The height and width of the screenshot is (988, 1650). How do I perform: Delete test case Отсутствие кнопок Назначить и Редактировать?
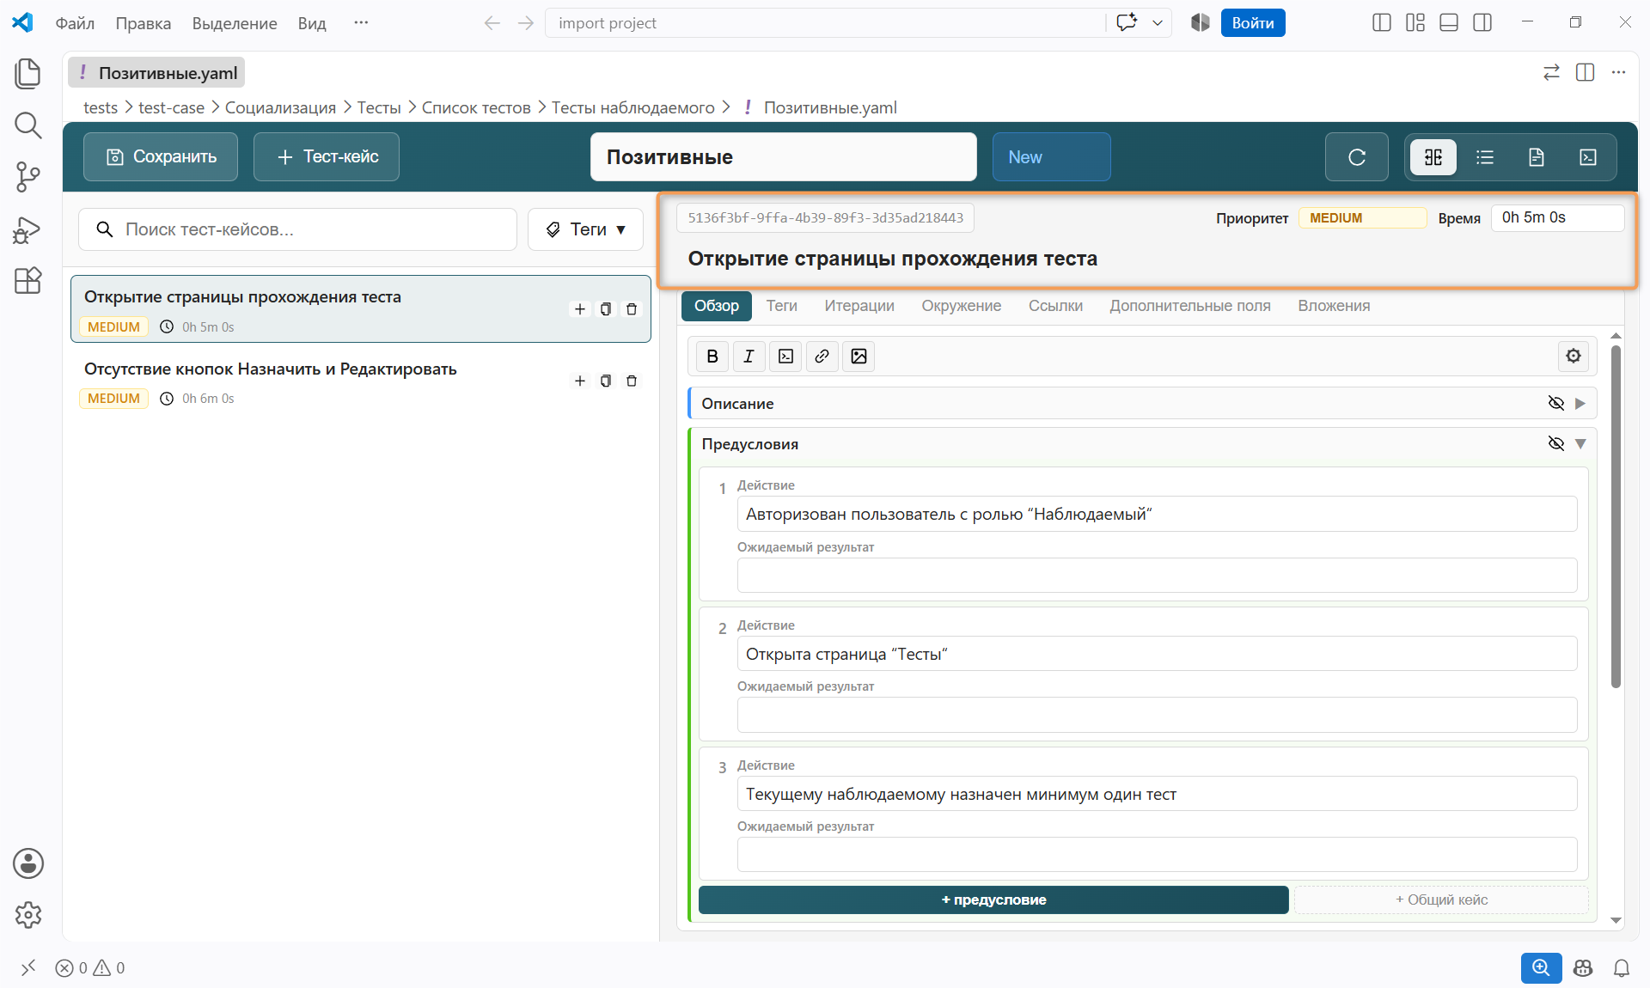(x=632, y=381)
